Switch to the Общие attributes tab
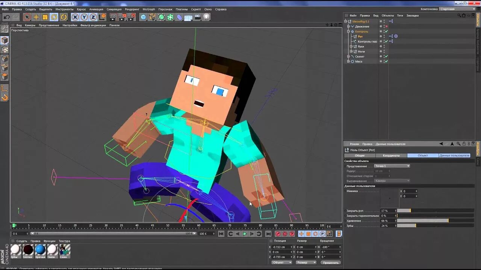This screenshot has width=481, height=270. pos(360,155)
